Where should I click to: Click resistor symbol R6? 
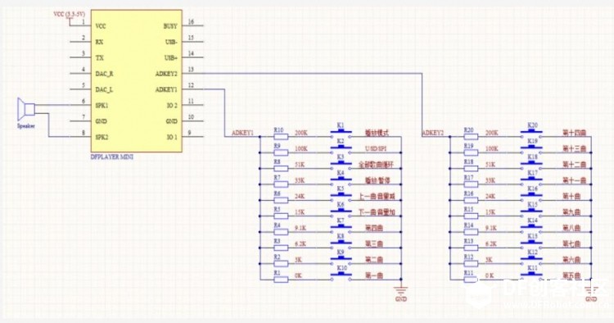coord(281,200)
